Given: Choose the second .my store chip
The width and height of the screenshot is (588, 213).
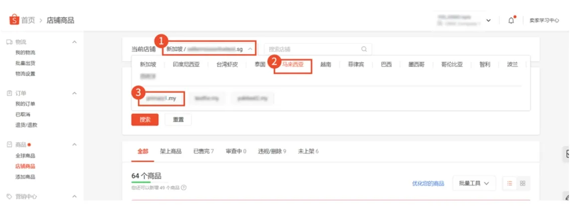Looking at the screenshot, I should click(x=207, y=98).
